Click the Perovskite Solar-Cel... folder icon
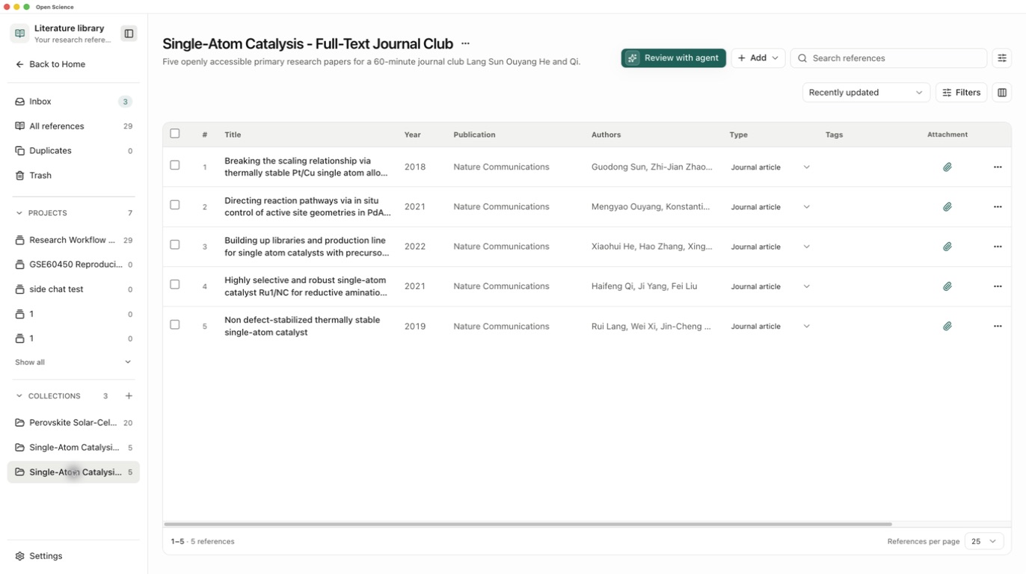This screenshot has height=574, width=1026. tap(20, 423)
